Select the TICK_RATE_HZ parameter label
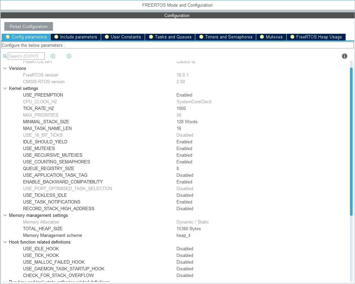The width and height of the screenshot is (355, 284). click(x=39, y=109)
